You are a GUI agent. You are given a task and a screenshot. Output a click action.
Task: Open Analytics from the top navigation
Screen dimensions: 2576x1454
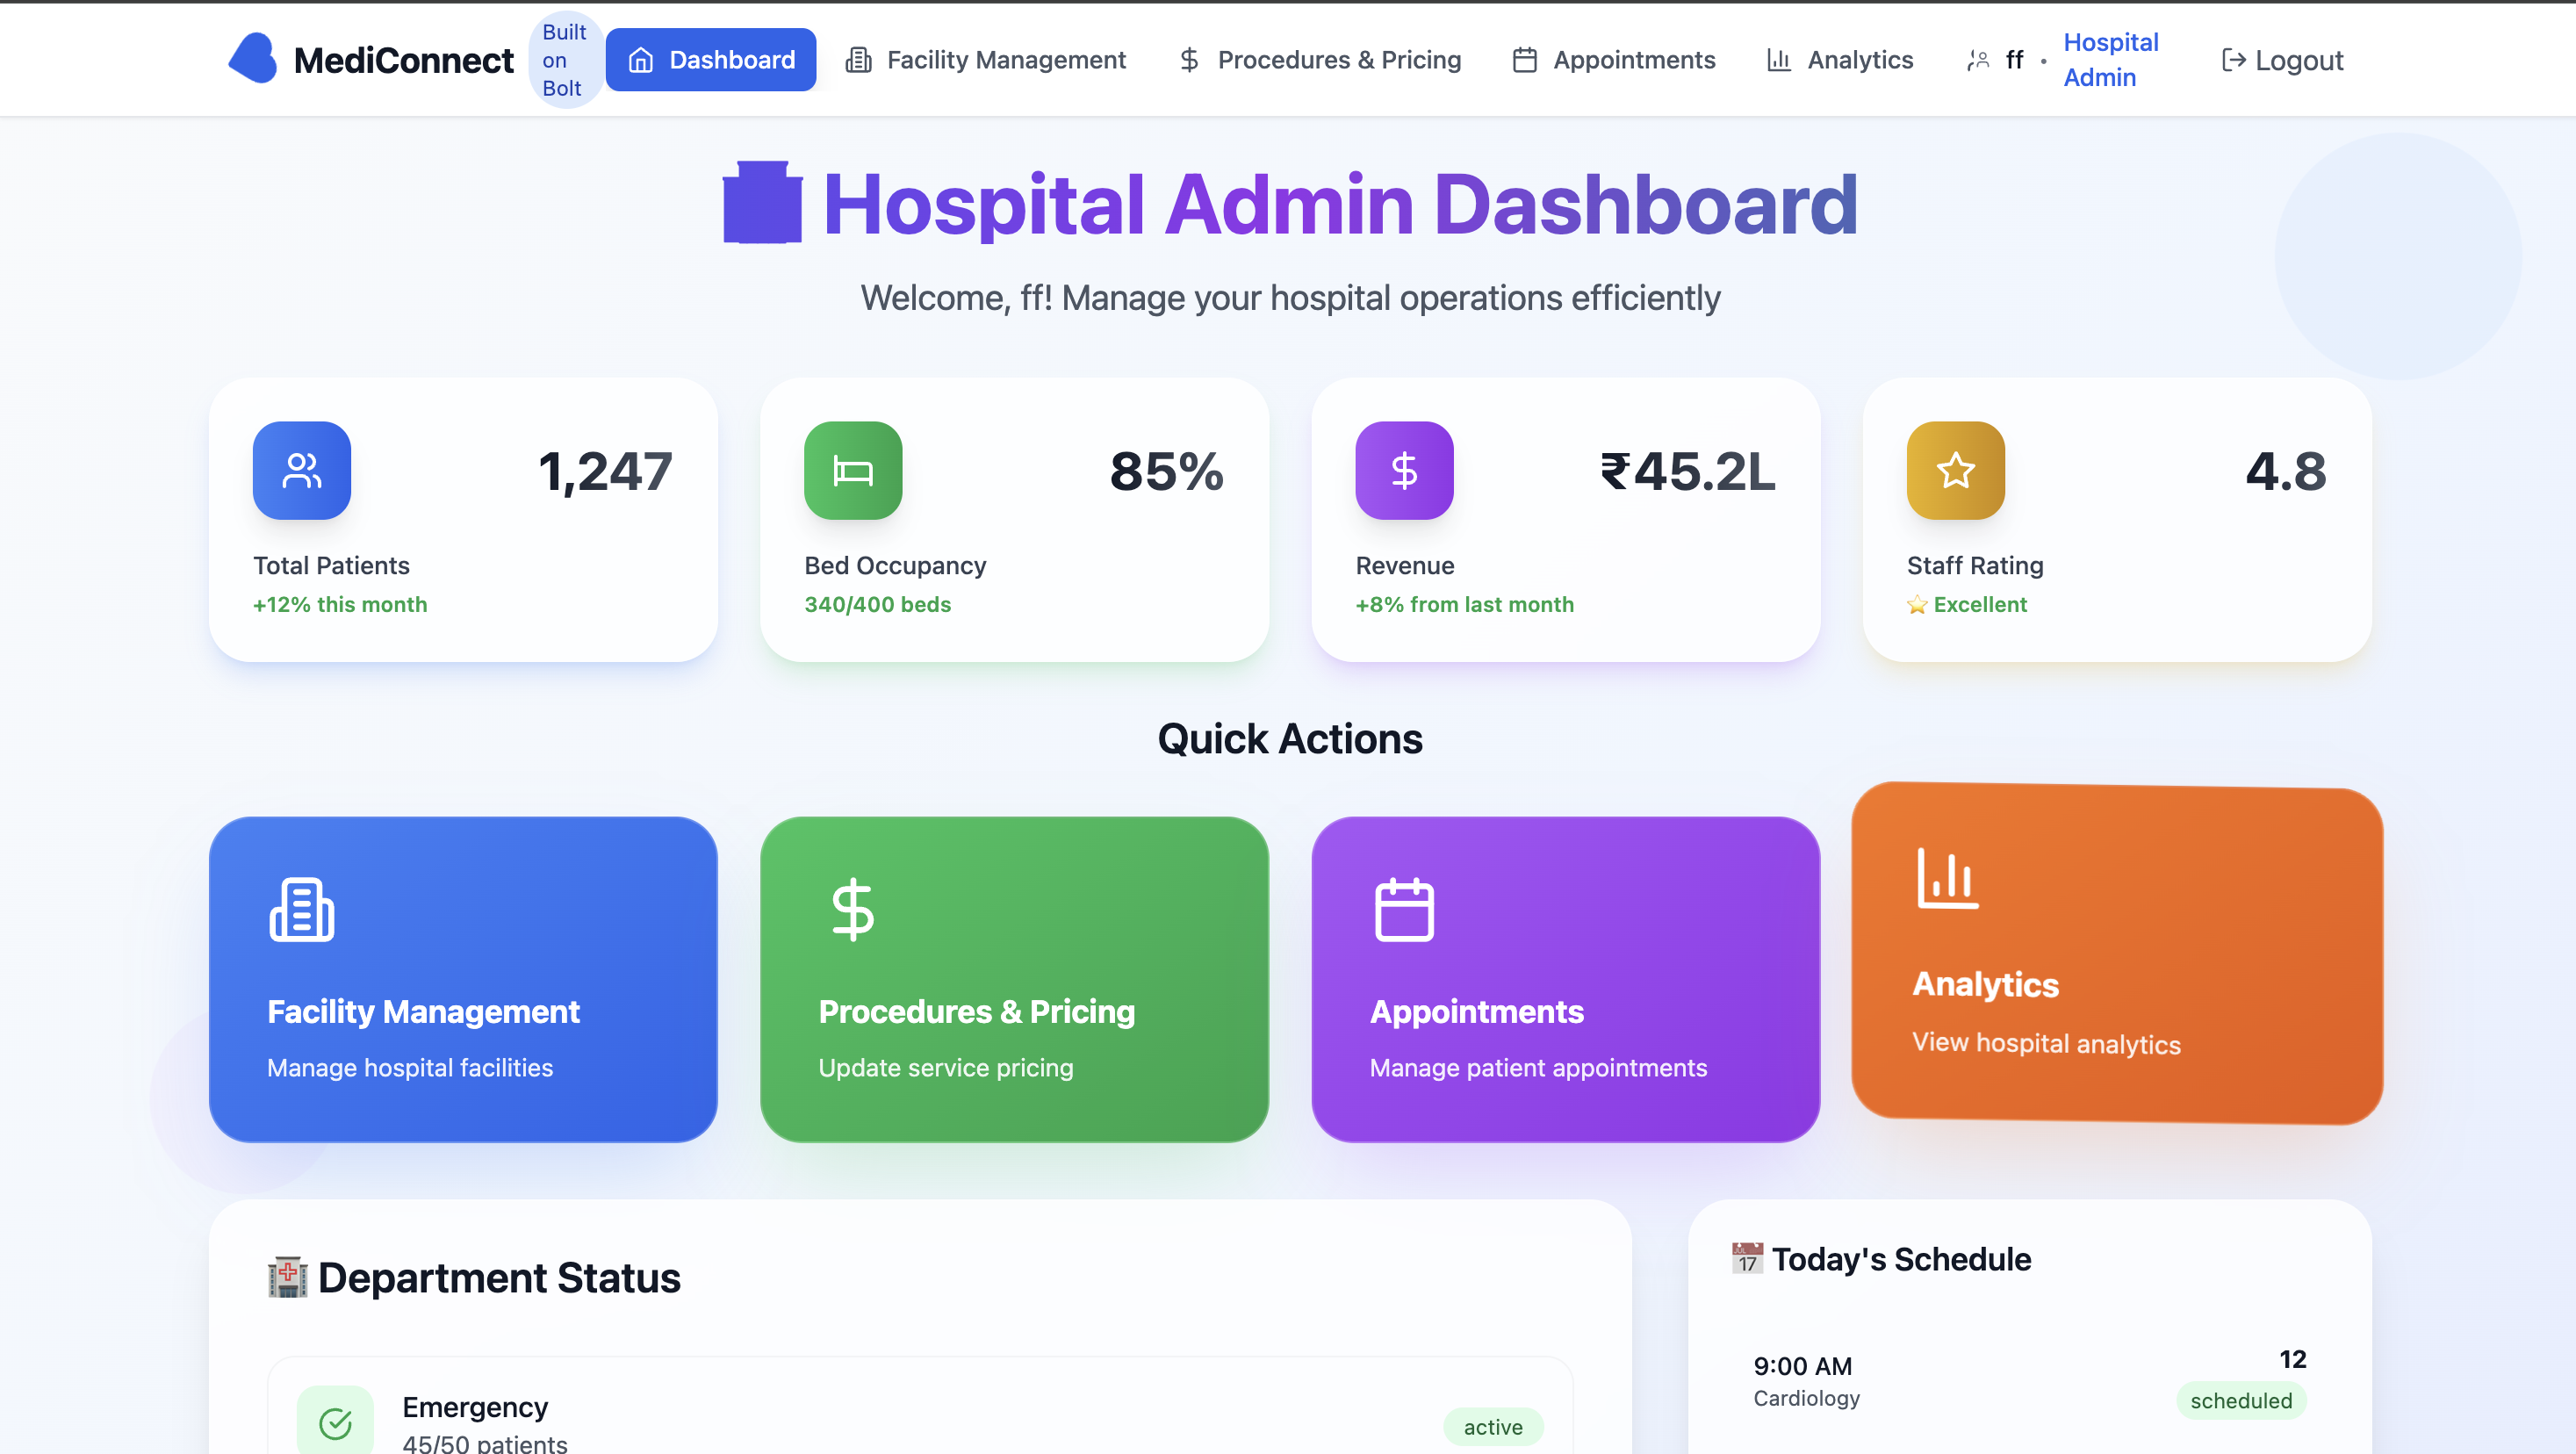click(1839, 60)
